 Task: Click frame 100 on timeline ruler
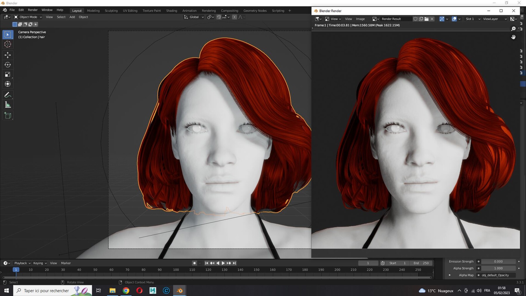(176, 270)
